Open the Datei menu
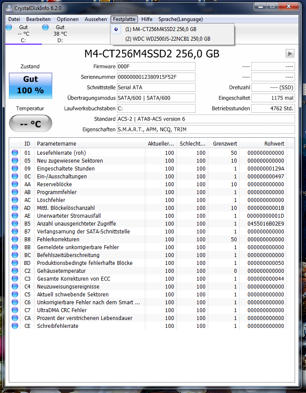306x393 pixels. pos(14,19)
